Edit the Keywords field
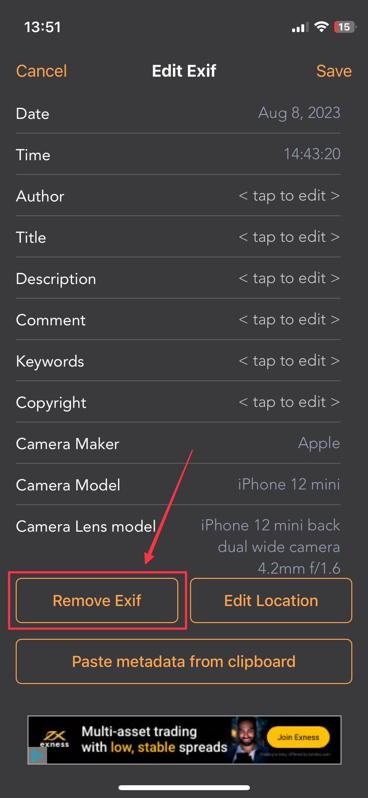Image resolution: width=368 pixels, height=798 pixels. pos(289,361)
